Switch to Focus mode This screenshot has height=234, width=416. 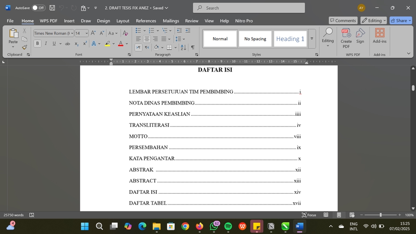(309, 215)
